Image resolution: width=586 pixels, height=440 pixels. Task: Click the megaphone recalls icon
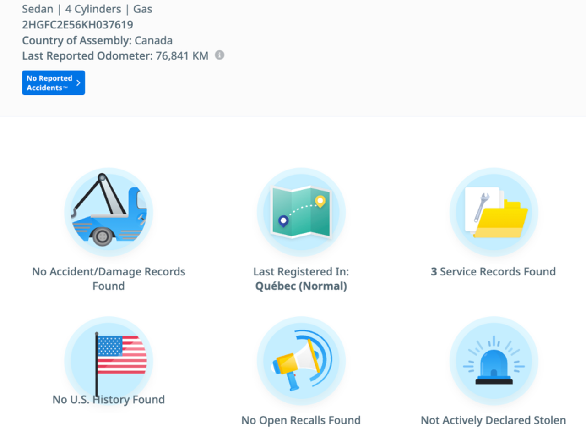point(301,361)
